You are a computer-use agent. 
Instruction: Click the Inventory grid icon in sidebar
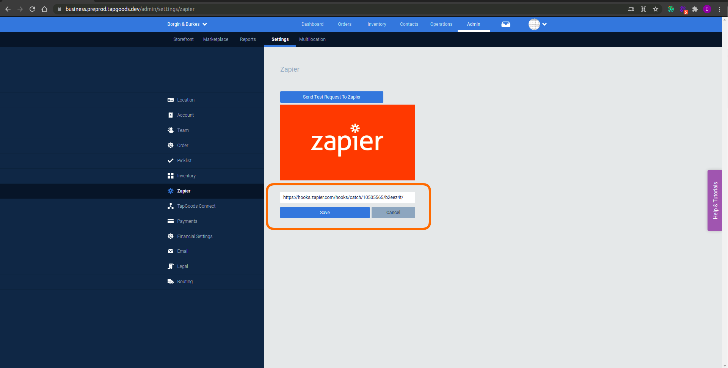pos(171,176)
